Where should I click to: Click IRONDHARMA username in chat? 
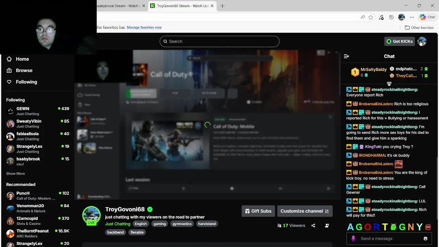click(x=372, y=155)
